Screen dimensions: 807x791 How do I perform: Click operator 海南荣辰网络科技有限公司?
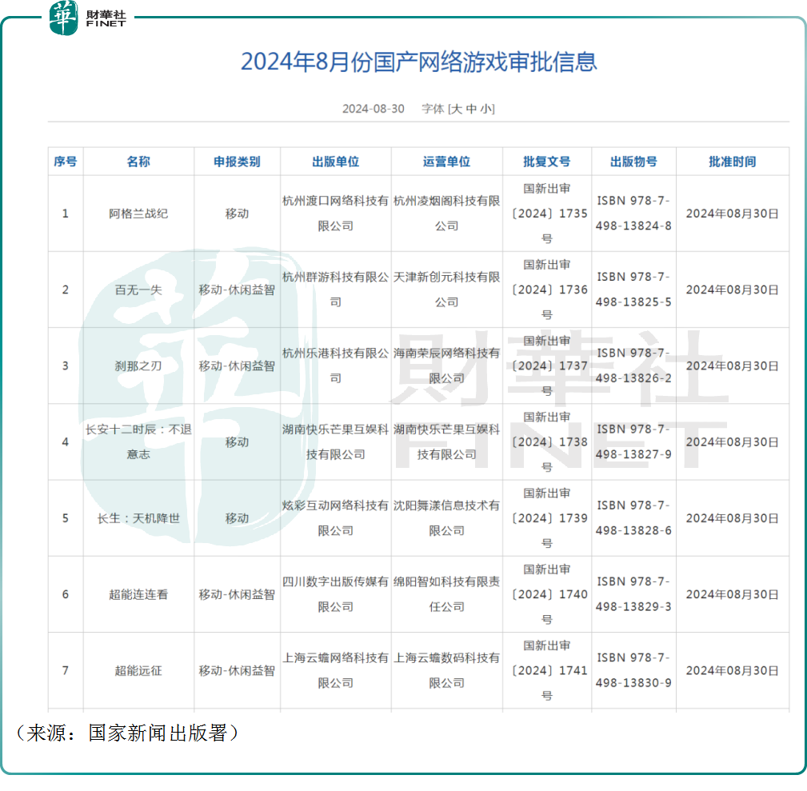pyautogui.click(x=447, y=366)
